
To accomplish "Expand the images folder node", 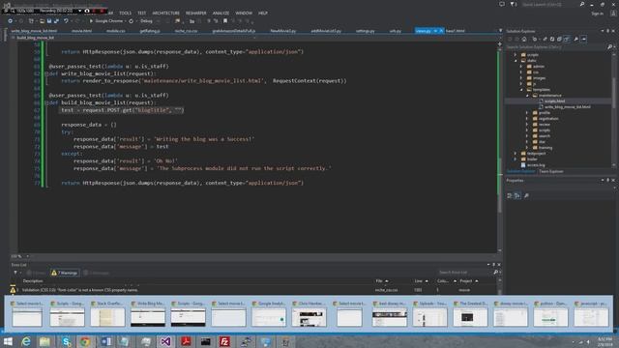I will click(x=521, y=78).
